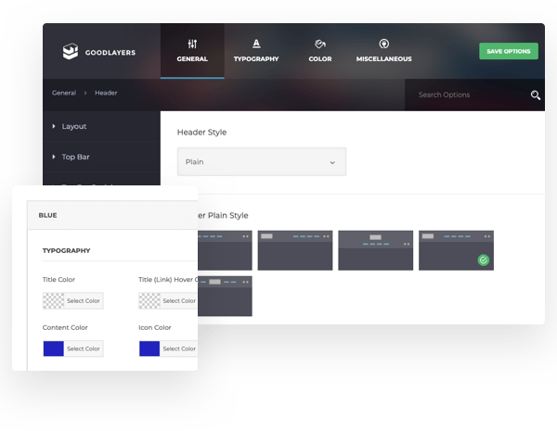Image resolution: width=557 pixels, height=431 pixels.
Task: Expand the Layout sidebar section
Action: (x=74, y=126)
